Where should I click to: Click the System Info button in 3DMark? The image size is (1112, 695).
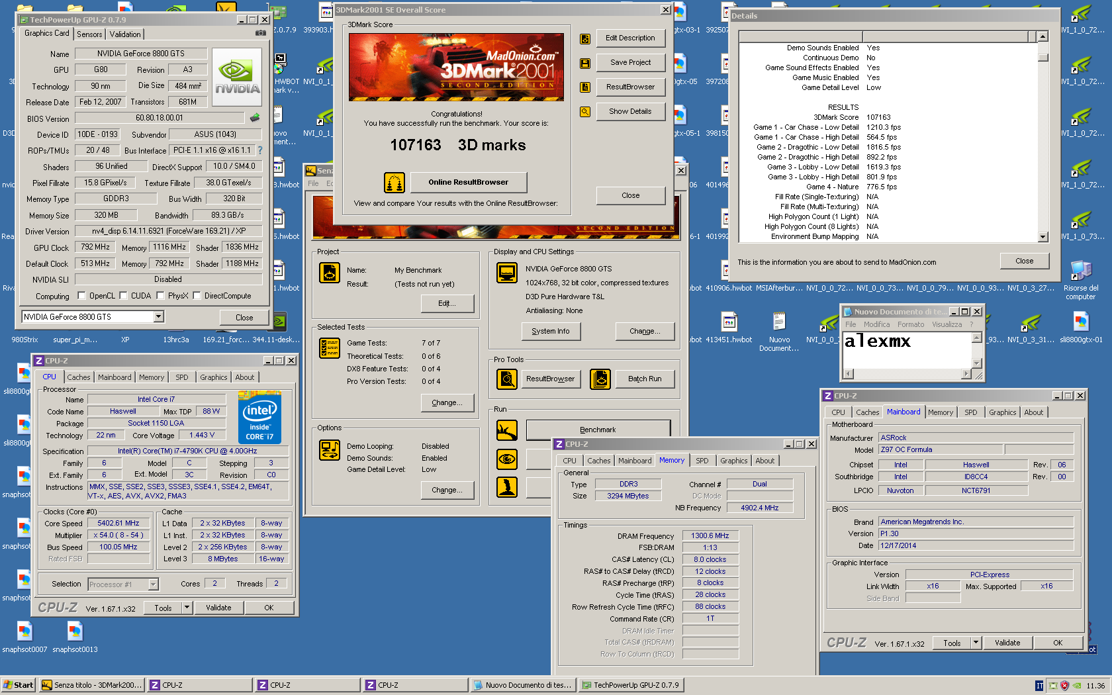(x=551, y=332)
